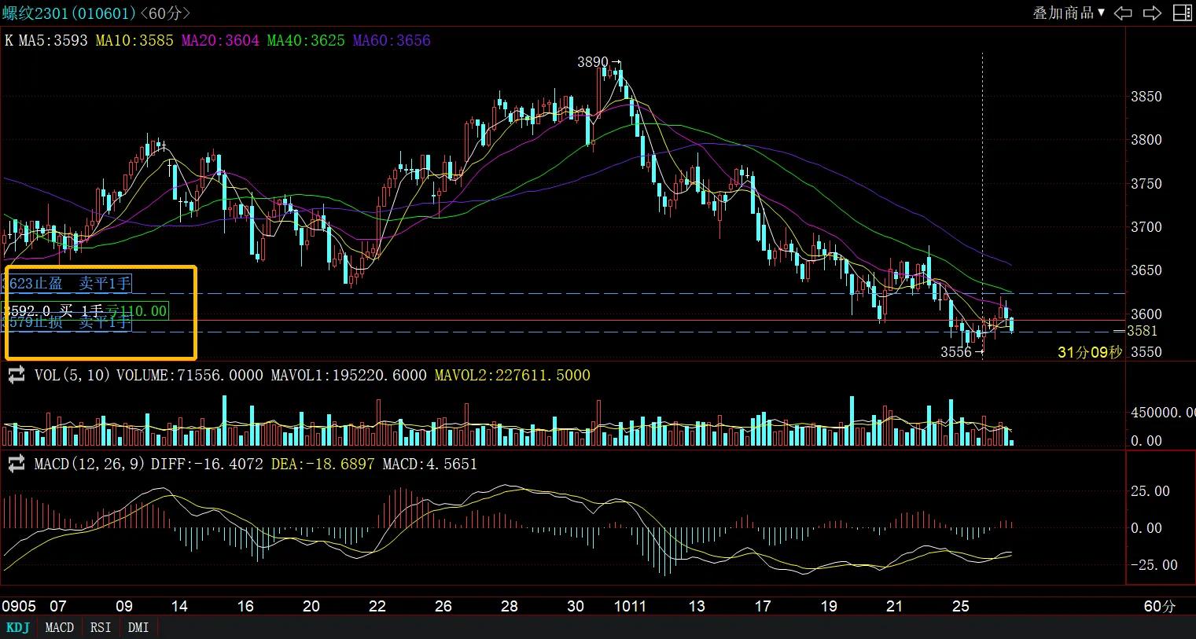Click the MAVOL2:227611.5000 value
Viewport: 1196px width, 639px height.
pyautogui.click(x=513, y=376)
